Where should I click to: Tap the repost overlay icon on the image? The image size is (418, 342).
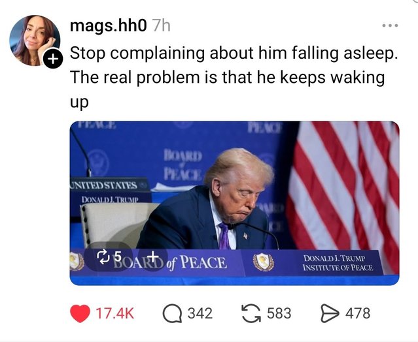point(103,256)
